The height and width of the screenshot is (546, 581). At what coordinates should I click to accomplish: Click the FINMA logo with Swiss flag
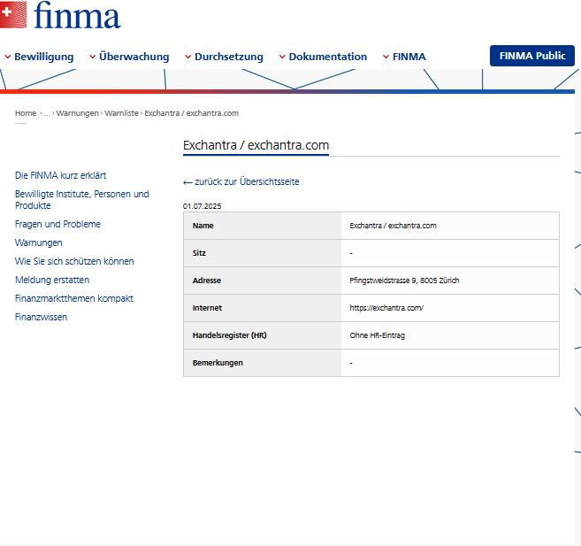point(60,15)
